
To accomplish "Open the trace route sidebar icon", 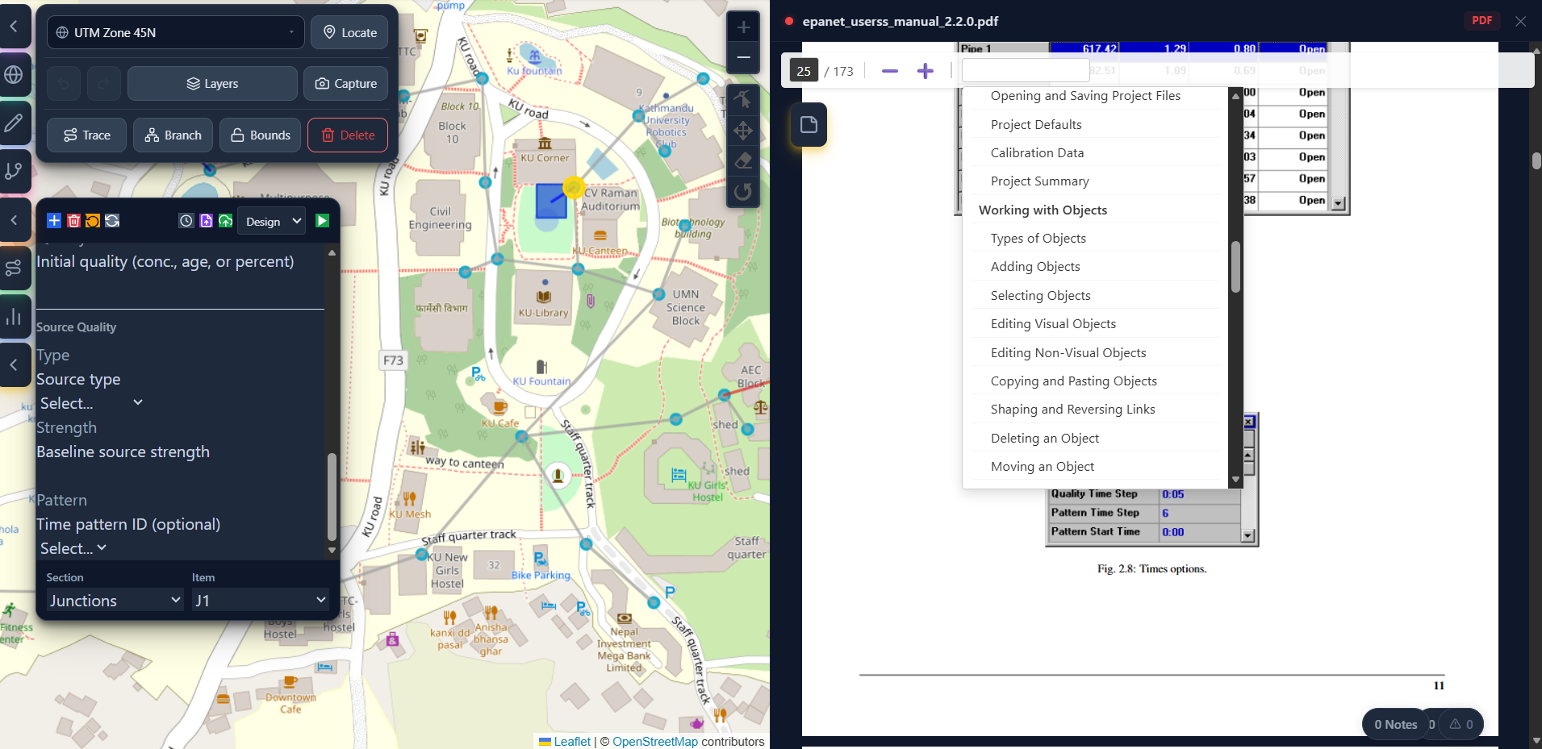I will tap(14, 268).
